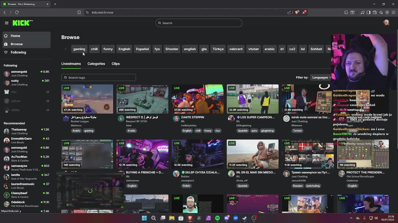Open Spotify from the taskbar
The width and height of the screenshot is (398, 223).
click(x=217, y=218)
